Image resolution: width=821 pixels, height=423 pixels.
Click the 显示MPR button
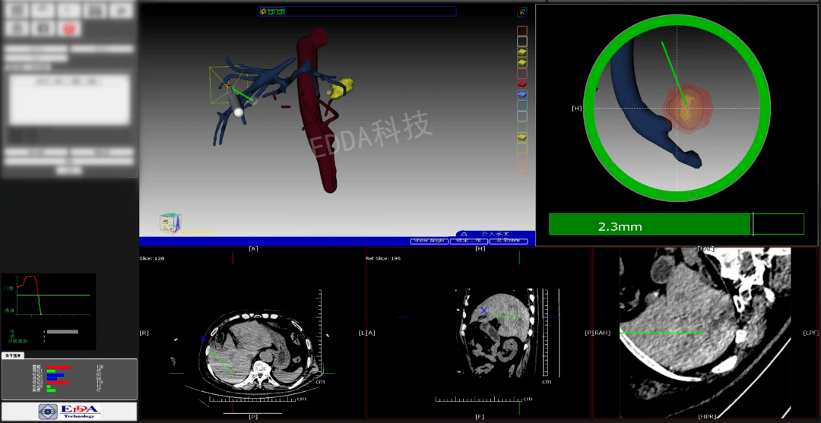click(509, 241)
